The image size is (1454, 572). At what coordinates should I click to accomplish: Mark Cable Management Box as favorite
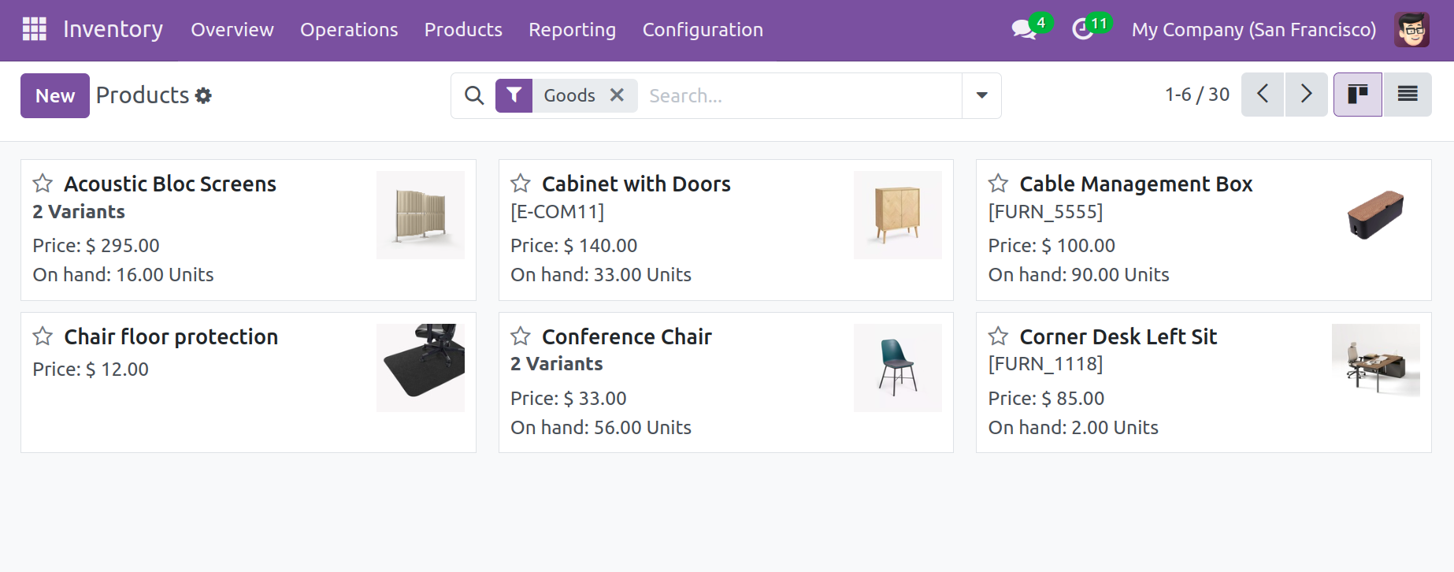click(998, 184)
